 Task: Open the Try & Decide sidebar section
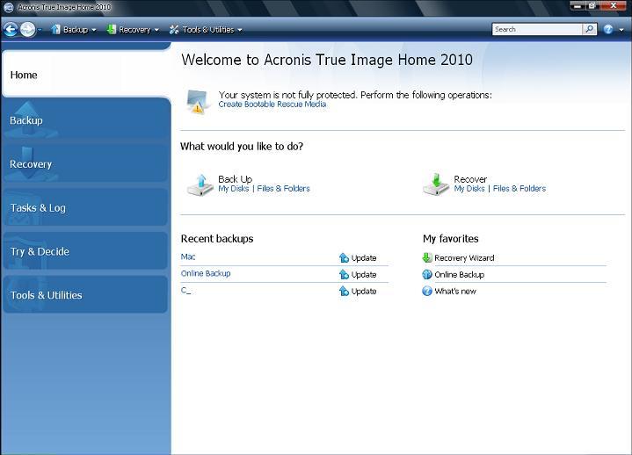coord(85,251)
